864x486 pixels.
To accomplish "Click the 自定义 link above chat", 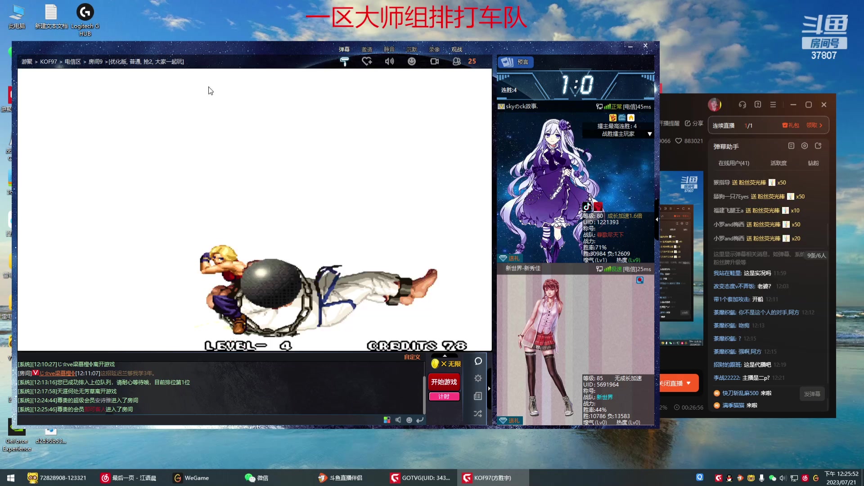I will point(412,357).
